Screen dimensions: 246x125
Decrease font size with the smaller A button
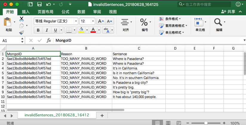tap(110, 21)
